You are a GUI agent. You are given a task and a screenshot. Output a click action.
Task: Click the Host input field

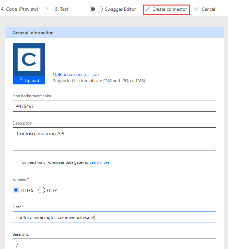click(114, 217)
